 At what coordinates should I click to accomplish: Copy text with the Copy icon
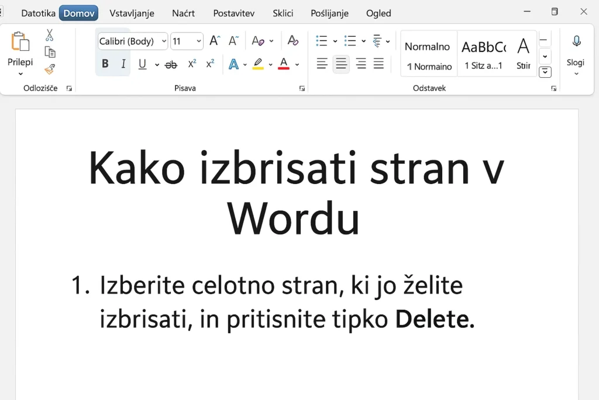50,52
